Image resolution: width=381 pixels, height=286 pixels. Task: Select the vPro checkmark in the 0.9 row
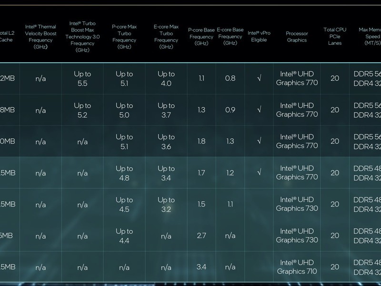point(259,110)
